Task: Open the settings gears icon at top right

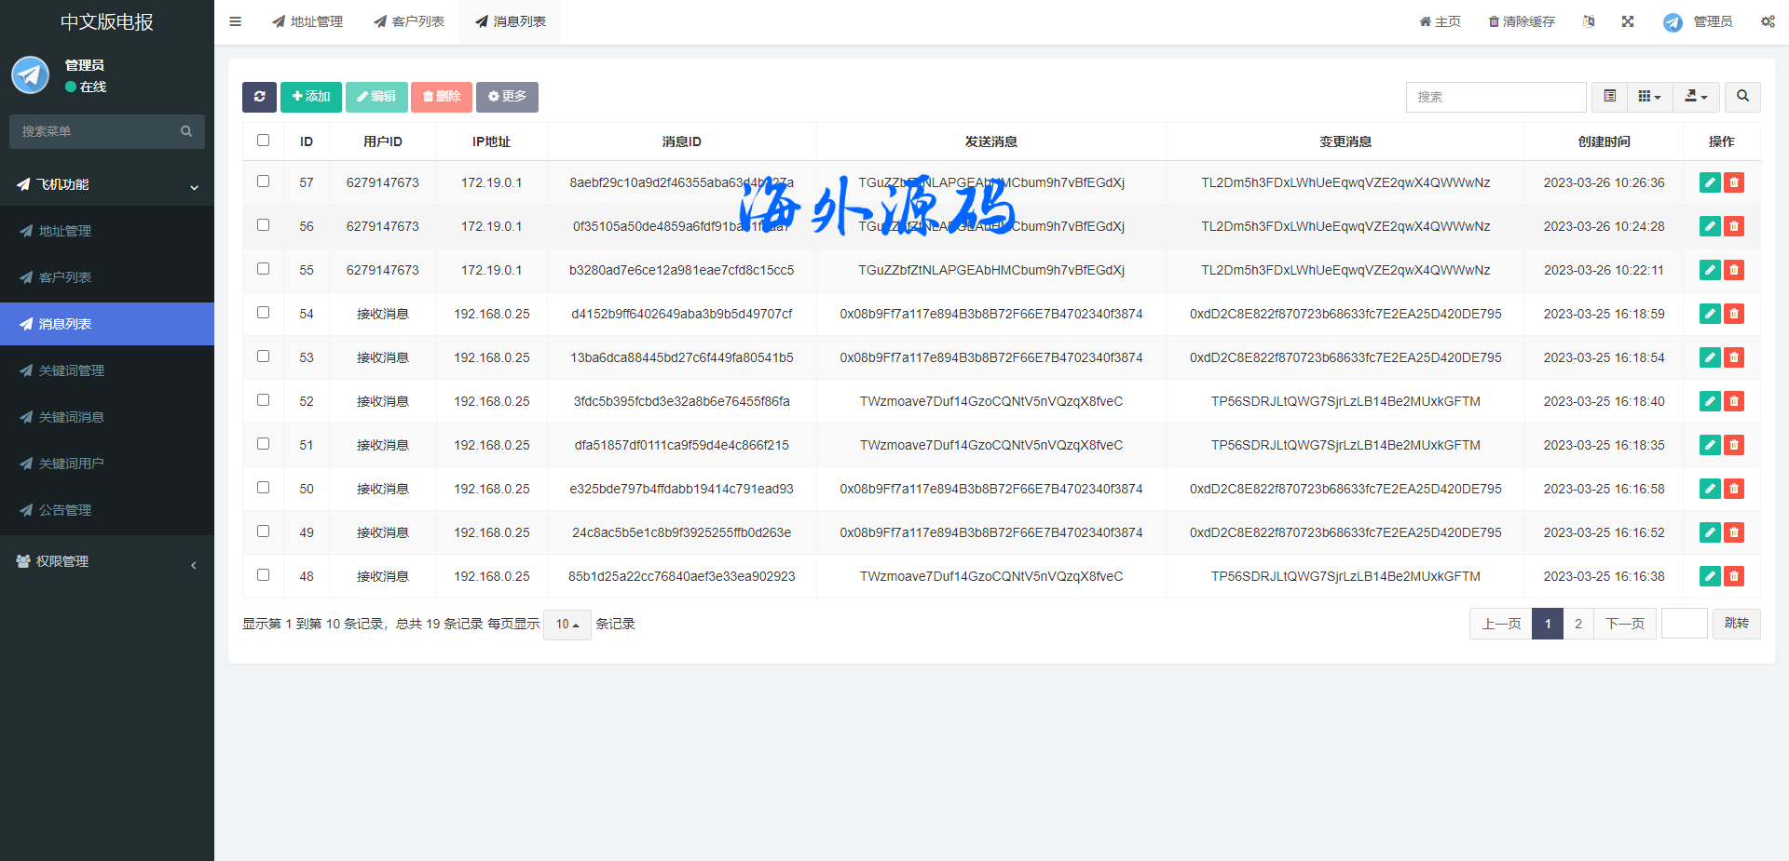Action: tap(1768, 21)
